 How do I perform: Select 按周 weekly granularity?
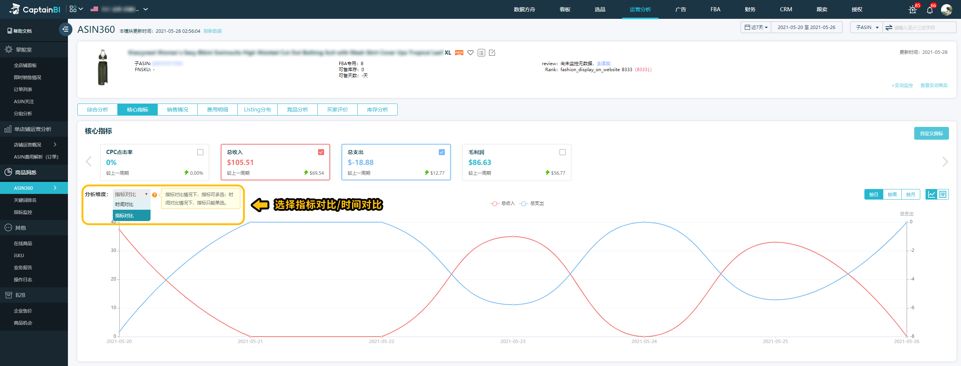[892, 194]
